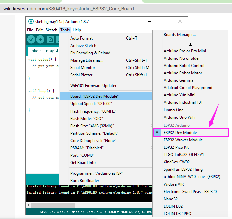The width and height of the screenshot is (232, 219).
Task: Select ESP32 Pico Kit board
Action: (191, 147)
